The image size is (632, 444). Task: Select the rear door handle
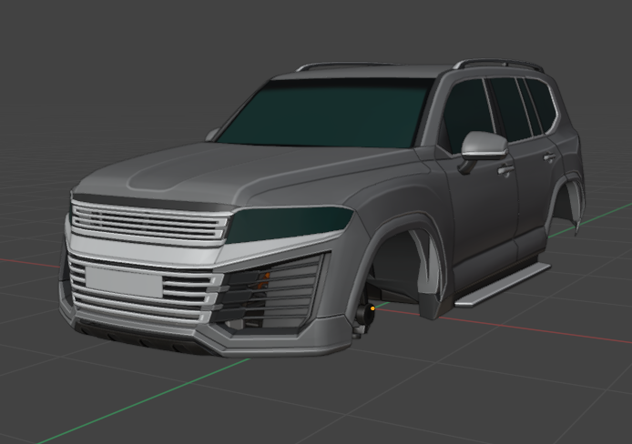[549, 157]
